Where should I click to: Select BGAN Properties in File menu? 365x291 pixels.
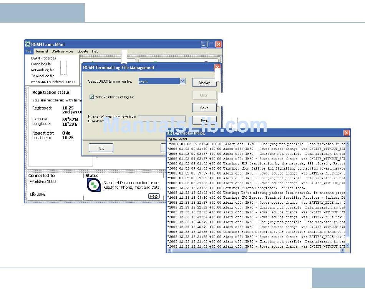43,58
